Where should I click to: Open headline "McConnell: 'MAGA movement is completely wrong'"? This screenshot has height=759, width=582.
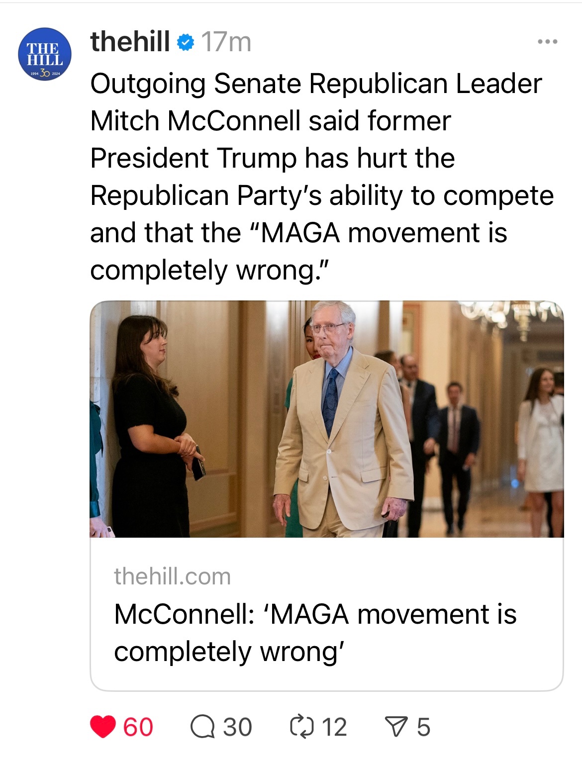[315, 633]
